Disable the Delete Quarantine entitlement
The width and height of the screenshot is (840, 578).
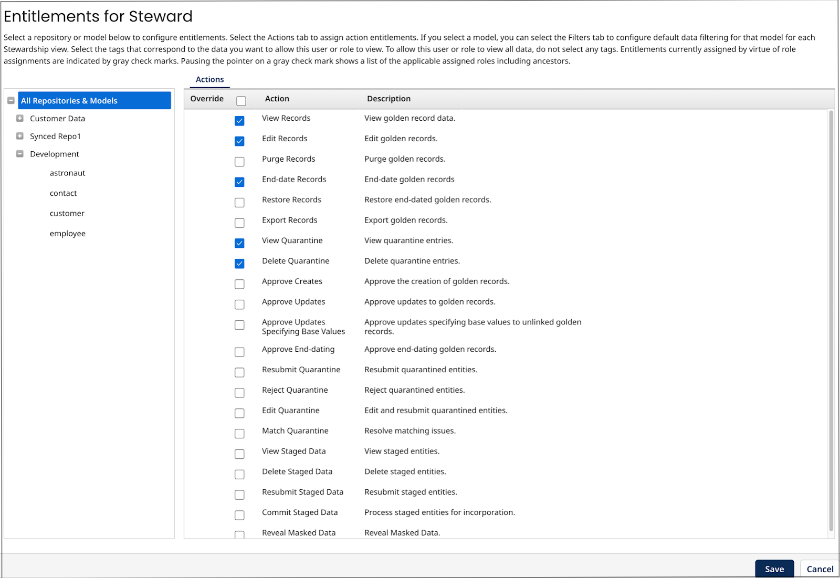coord(239,264)
